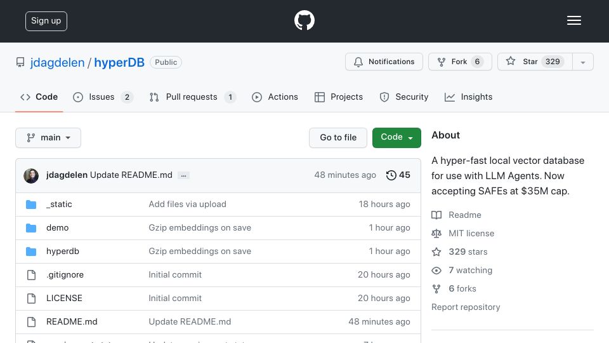Open the hamburger navigation menu
Screen dimensions: 609x343
573,20
